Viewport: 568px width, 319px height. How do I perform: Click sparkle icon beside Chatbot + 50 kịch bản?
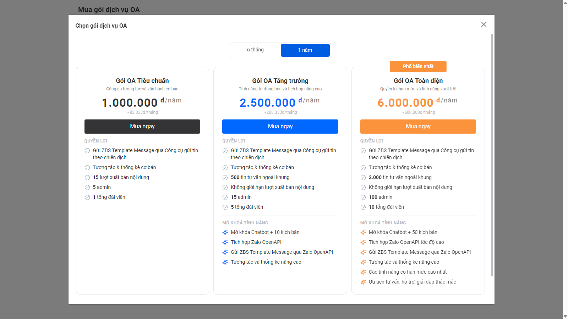point(363,233)
